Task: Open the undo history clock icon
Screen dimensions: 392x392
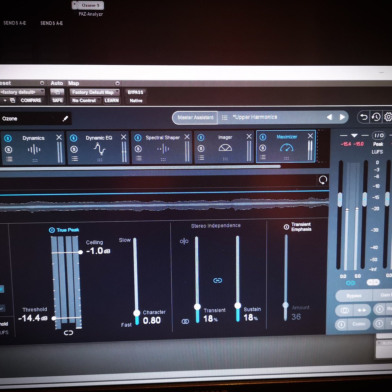Action: [376, 117]
